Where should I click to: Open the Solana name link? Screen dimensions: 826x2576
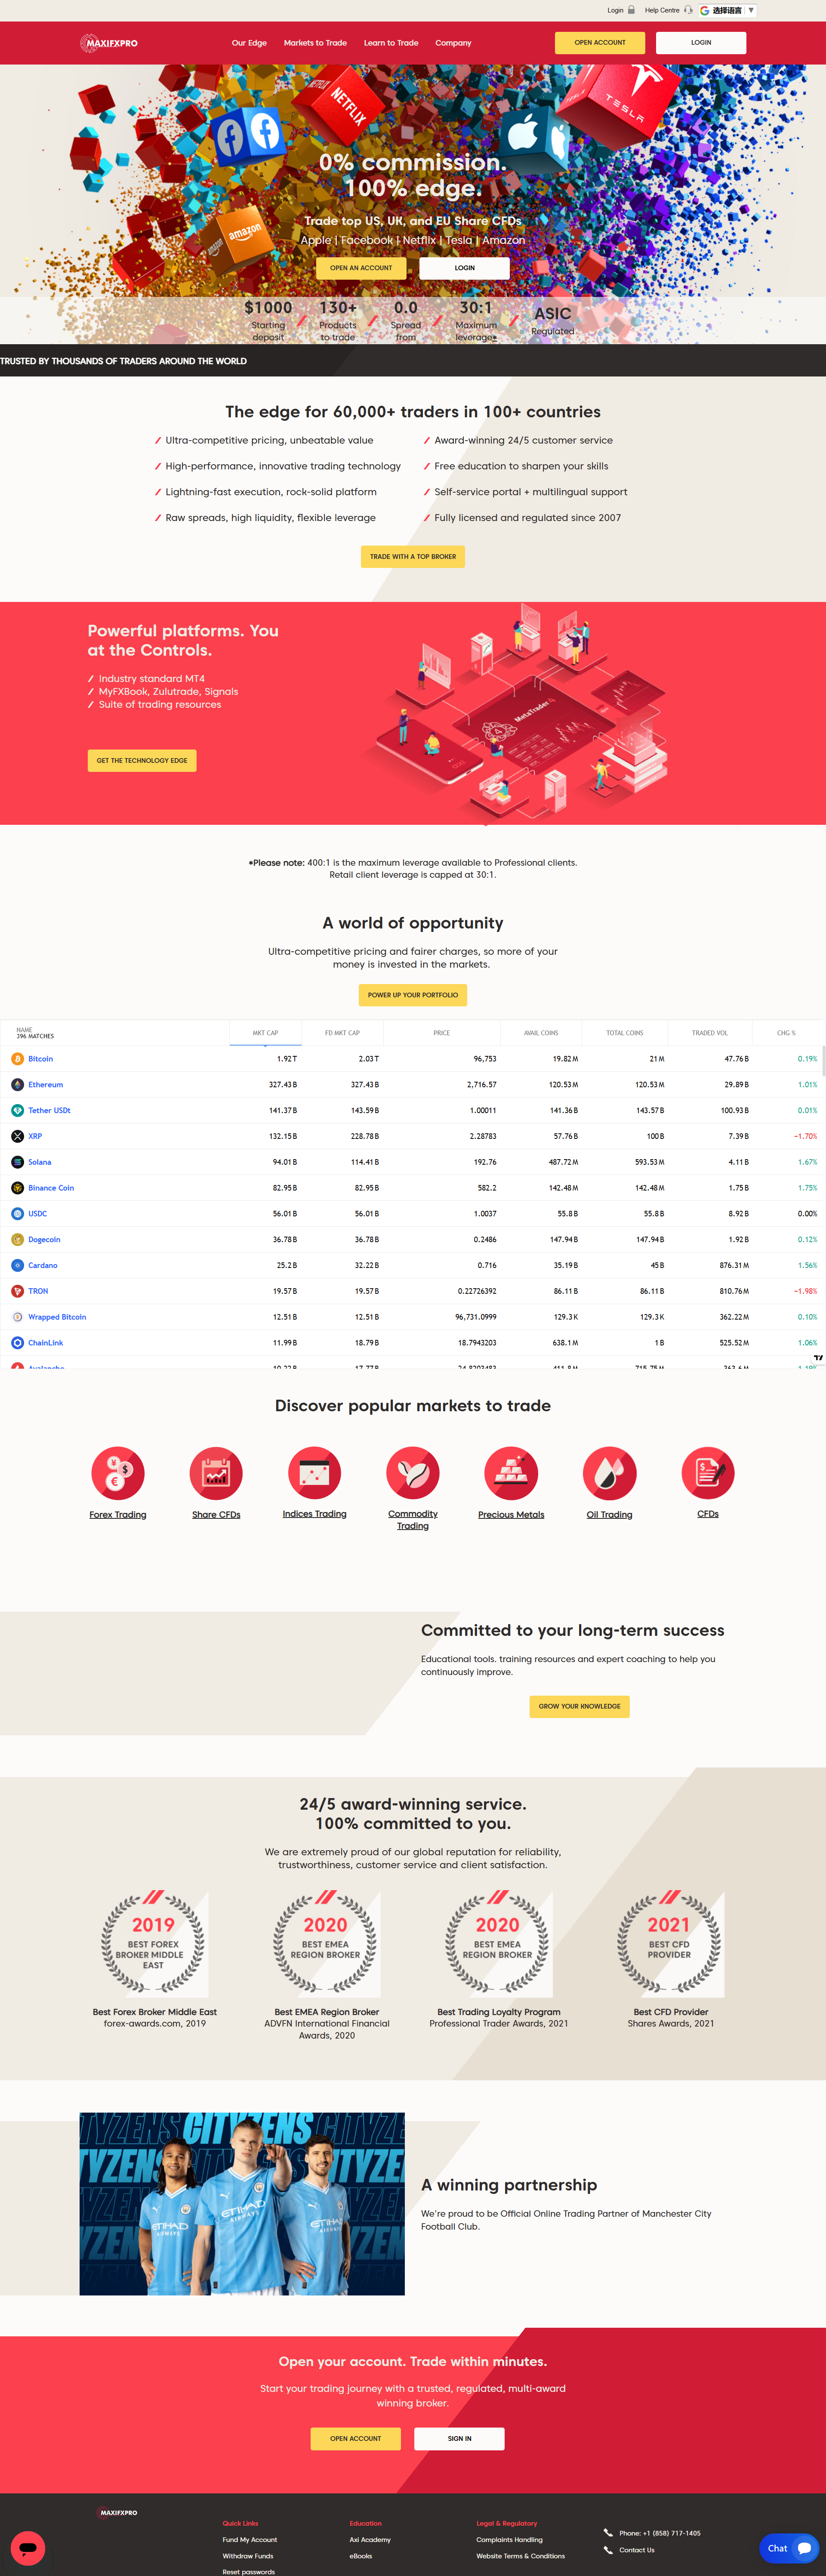click(39, 1162)
